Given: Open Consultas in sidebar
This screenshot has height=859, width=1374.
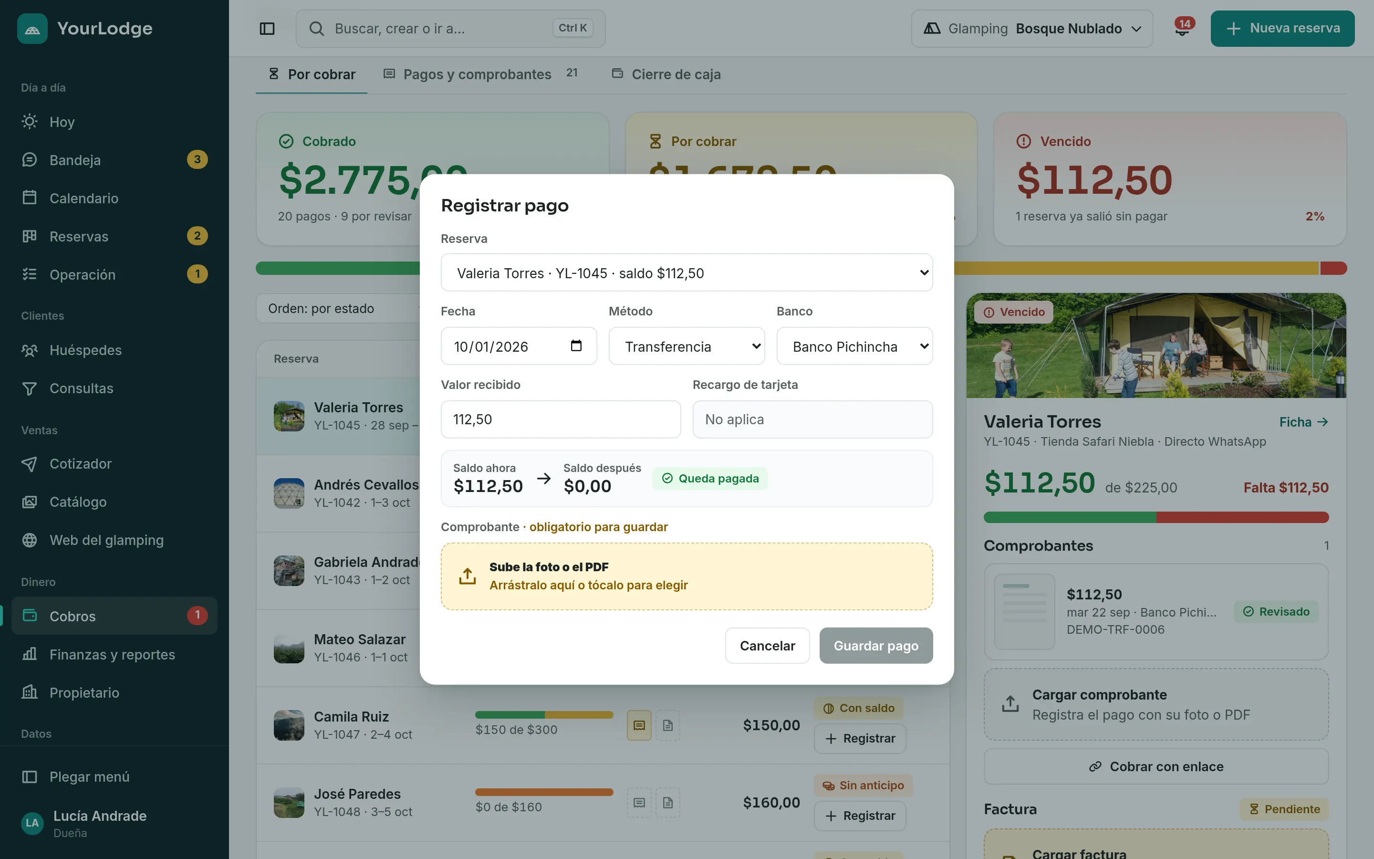Looking at the screenshot, I should [114, 388].
